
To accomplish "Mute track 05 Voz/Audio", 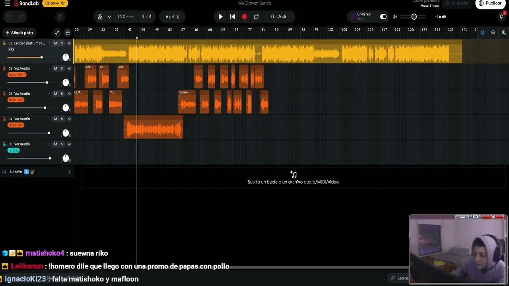I will [55, 144].
